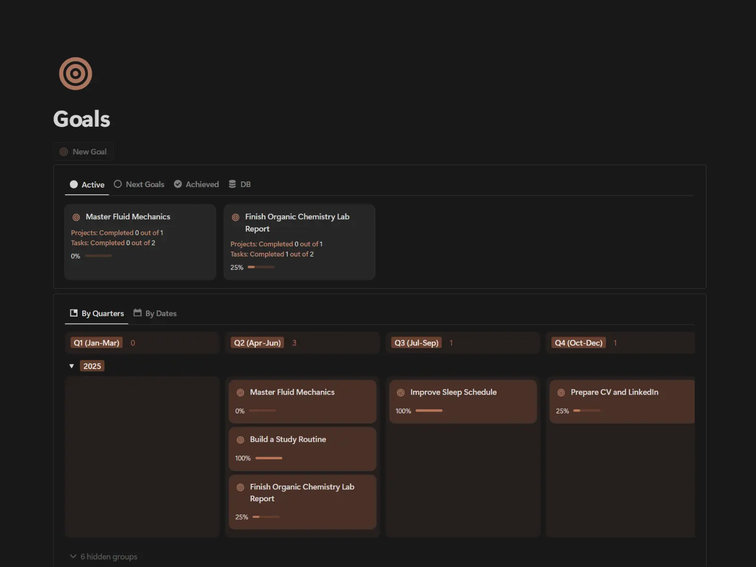
Task: Click target icon beside Build a Study Routine
Action: (240, 440)
